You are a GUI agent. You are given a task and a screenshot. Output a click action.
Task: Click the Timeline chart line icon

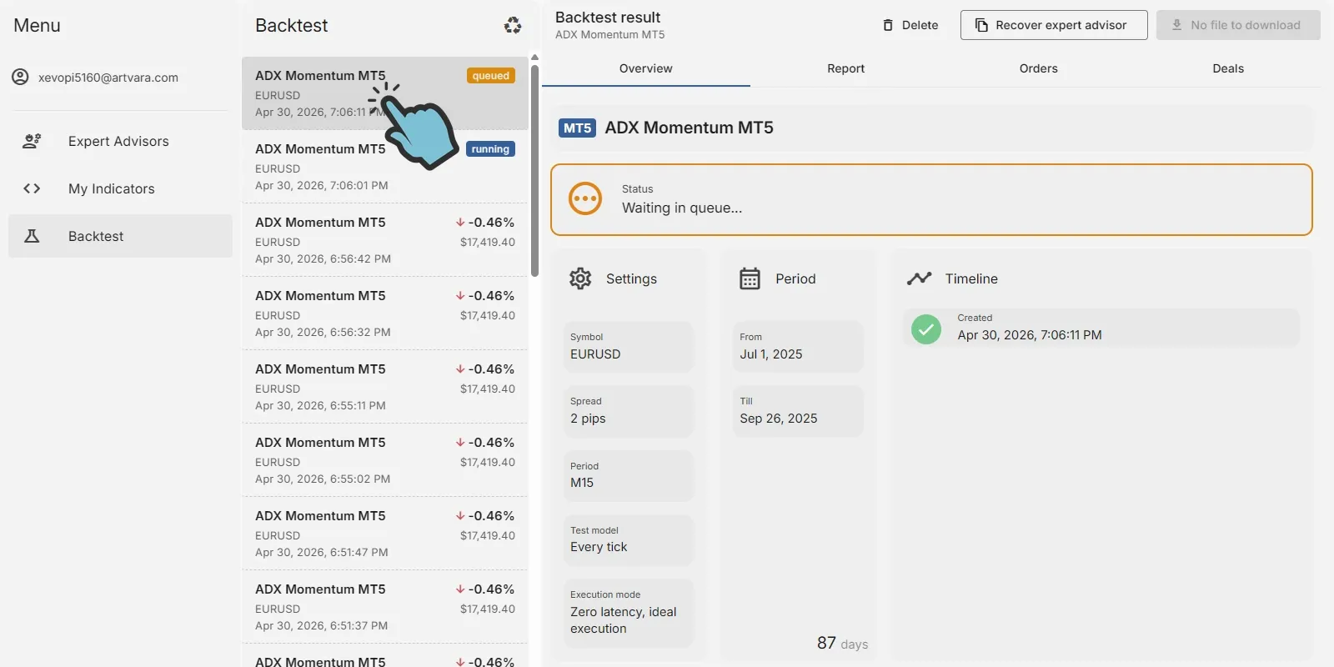point(919,278)
